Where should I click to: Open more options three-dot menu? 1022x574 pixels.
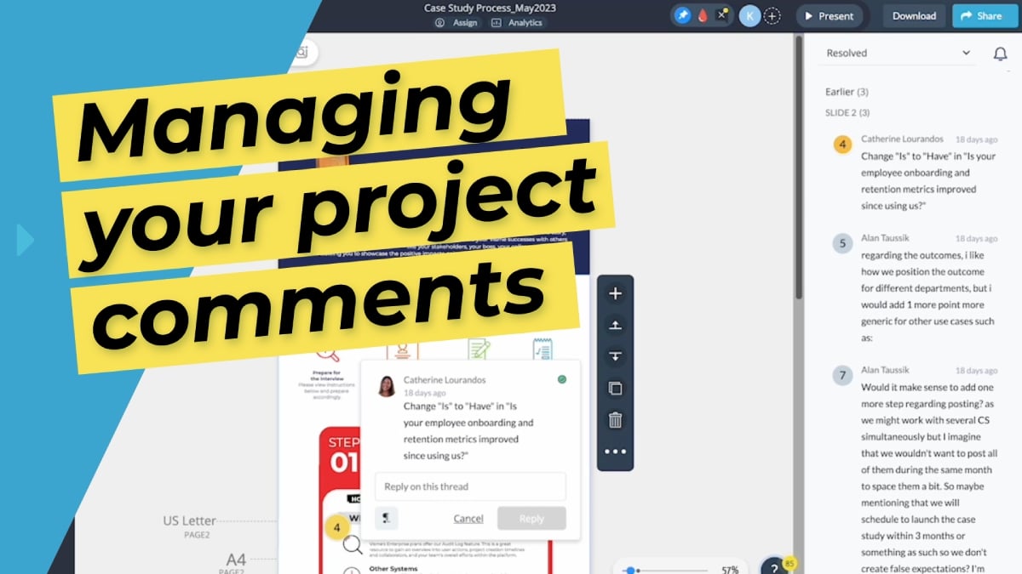pos(616,452)
